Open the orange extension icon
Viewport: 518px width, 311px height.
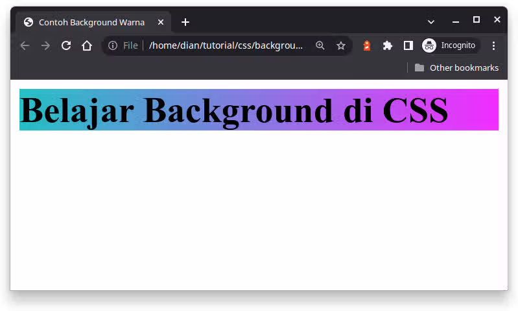(x=367, y=45)
